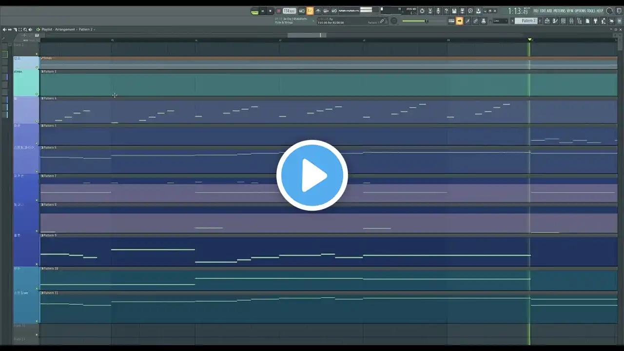Viewport: 624px width, 351px height.
Task: Click the document-shaped project icon
Action: [587, 20]
